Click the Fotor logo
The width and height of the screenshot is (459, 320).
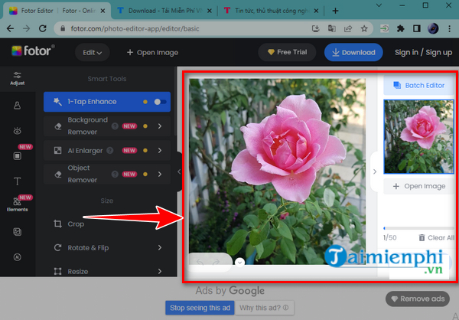(x=33, y=51)
